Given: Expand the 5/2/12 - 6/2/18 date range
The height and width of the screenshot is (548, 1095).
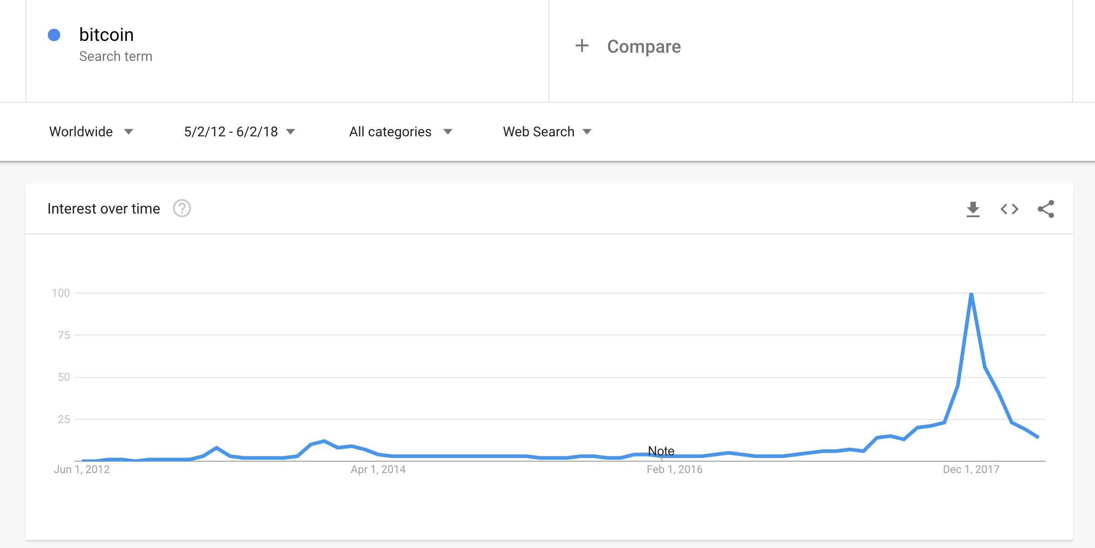Looking at the screenshot, I should [239, 132].
